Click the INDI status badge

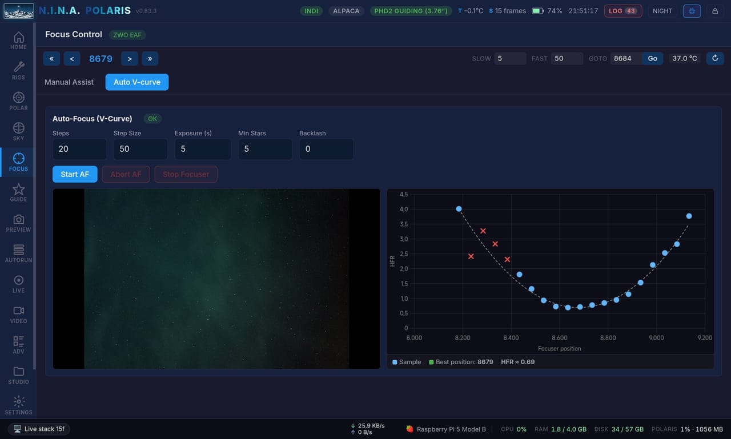click(x=311, y=11)
